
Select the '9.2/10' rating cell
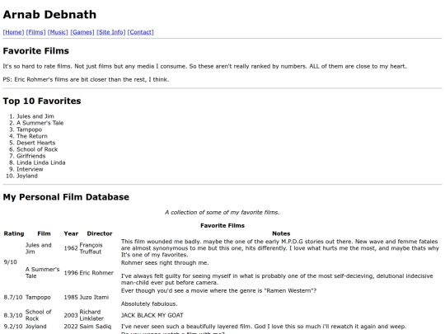click(x=13, y=327)
